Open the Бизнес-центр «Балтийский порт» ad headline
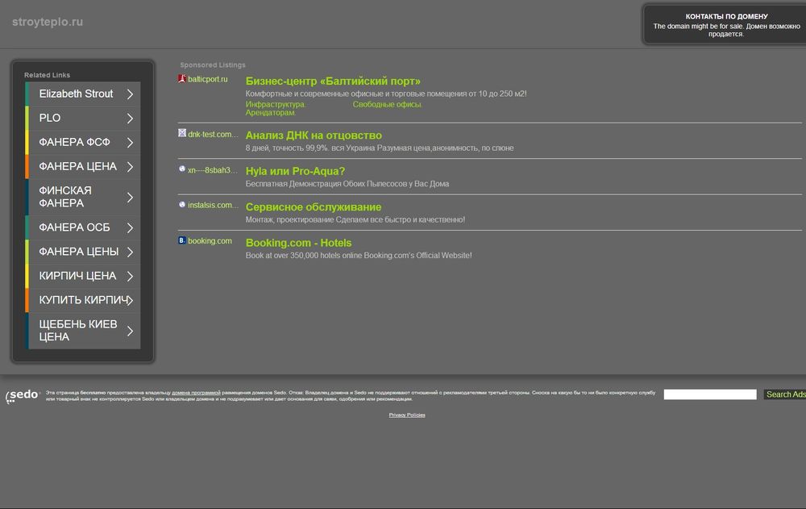 (x=333, y=81)
